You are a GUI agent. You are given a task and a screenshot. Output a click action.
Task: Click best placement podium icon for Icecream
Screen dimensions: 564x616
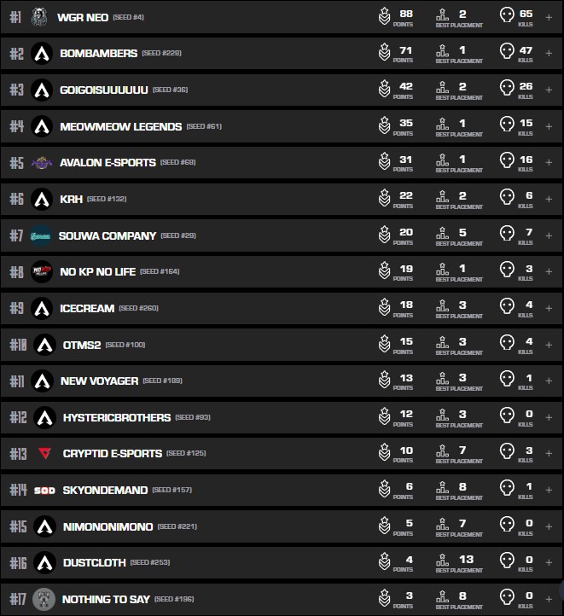442,308
